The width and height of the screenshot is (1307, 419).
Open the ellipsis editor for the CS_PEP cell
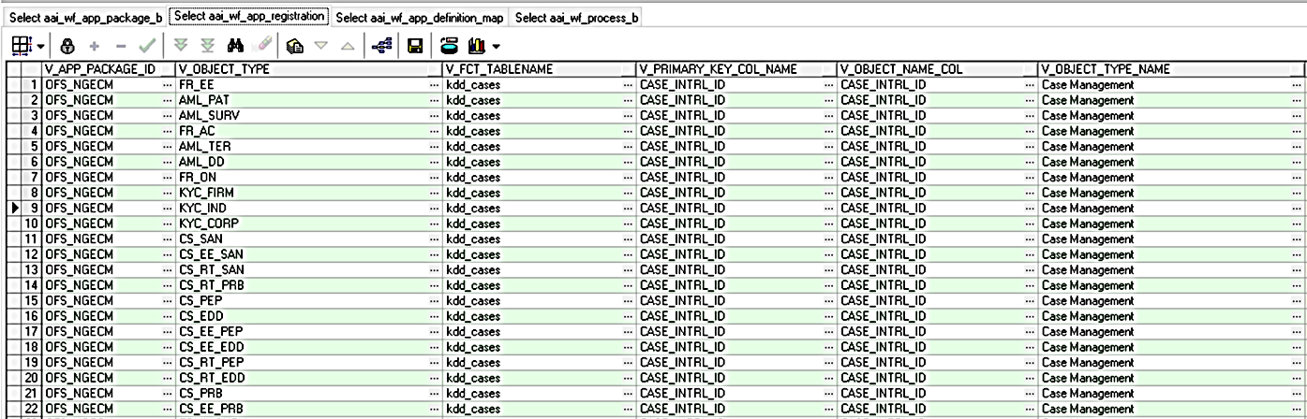pyautogui.click(x=434, y=300)
